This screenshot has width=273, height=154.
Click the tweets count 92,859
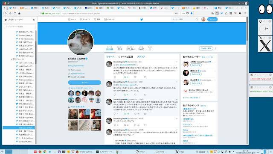(110, 48)
